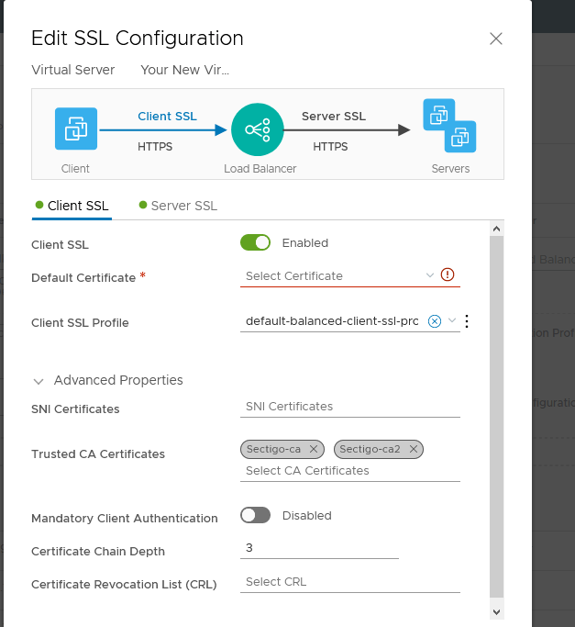The height and width of the screenshot is (627, 575).
Task: Click the vertical scrollbar in the form
Action: tap(496, 413)
